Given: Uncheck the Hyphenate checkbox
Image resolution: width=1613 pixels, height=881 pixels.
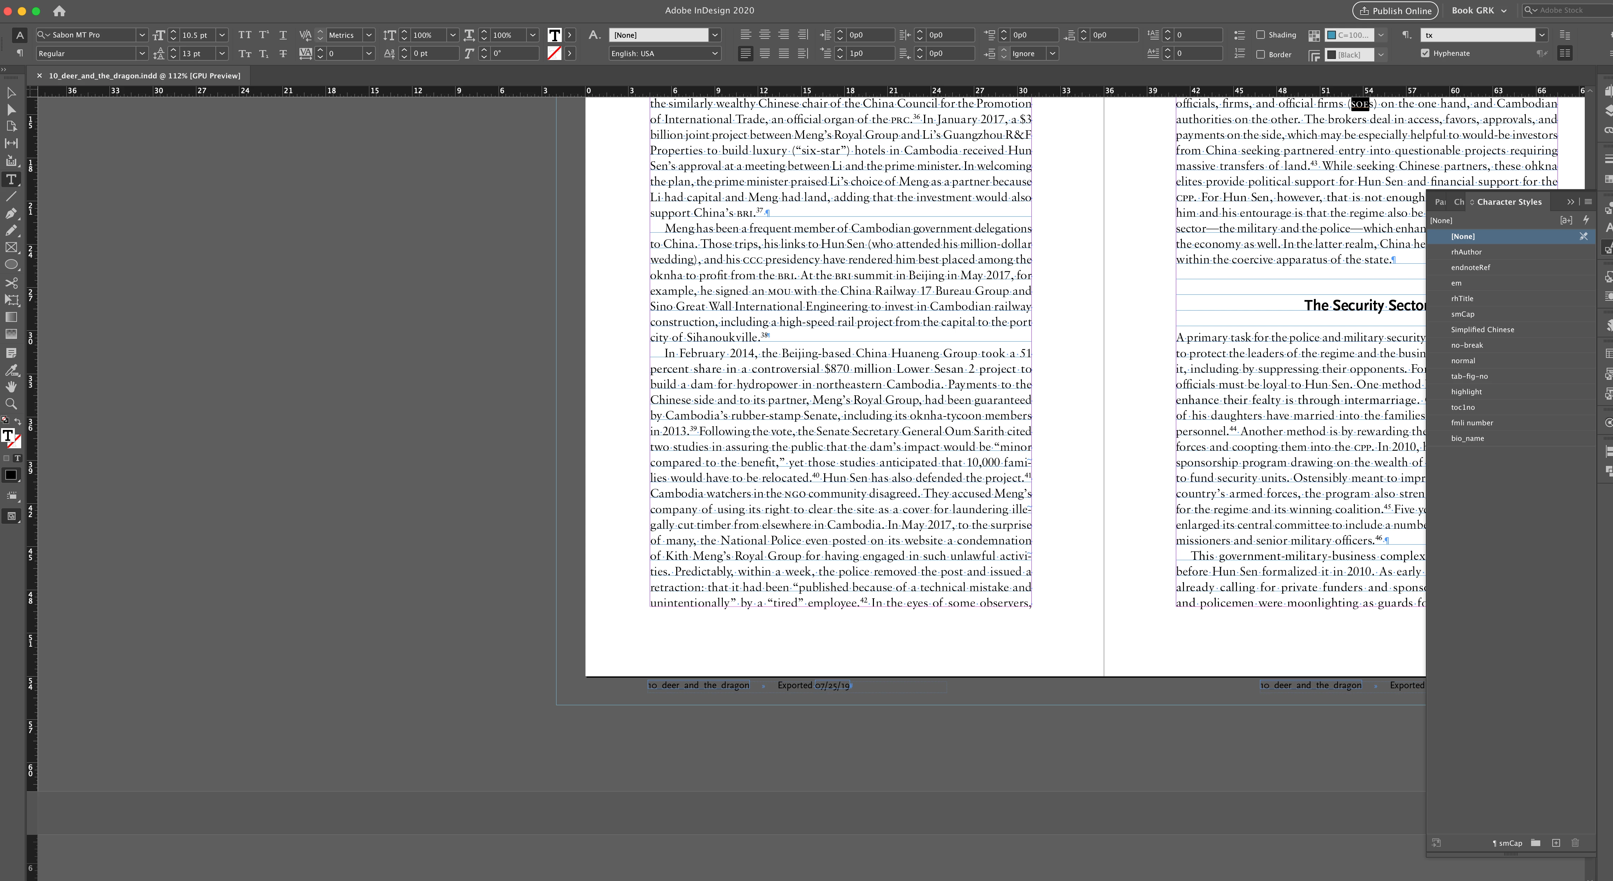Looking at the screenshot, I should point(1425,53).
